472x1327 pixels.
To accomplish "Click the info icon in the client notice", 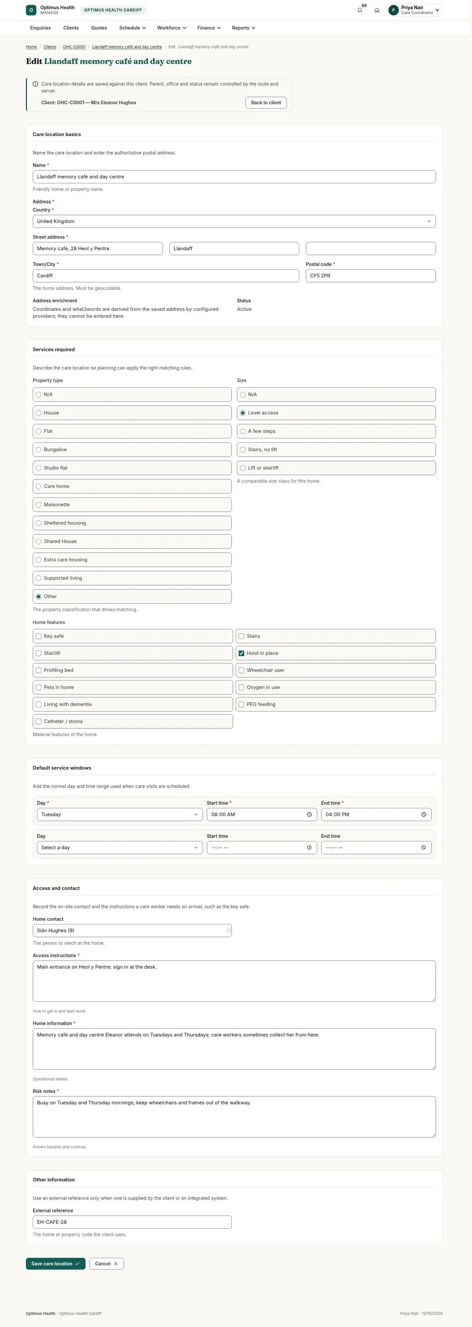I will 35,84.
